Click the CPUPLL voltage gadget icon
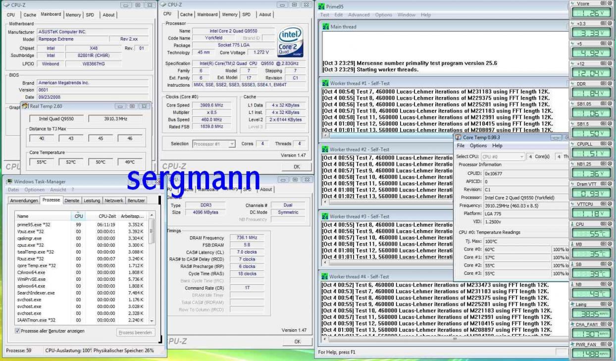Viewport: 616px width, 361px height. click(x=573, y=144)
